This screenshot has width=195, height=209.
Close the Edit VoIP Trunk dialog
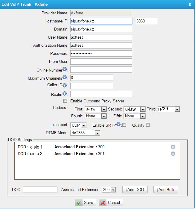(190, 4)
